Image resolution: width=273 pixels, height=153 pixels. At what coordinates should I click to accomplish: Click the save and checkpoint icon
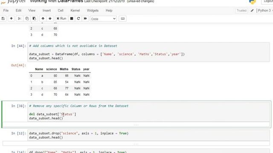(3, 19)
